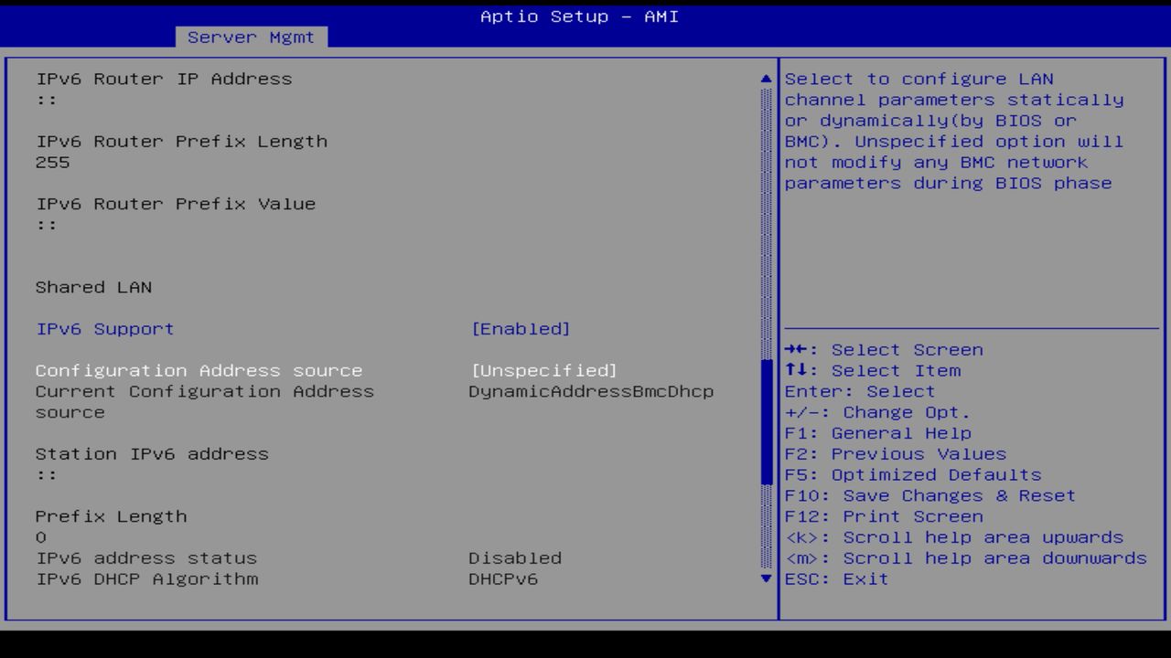This screenshot has height=658, width=1171.
Task: Click the IPv6 address status Disabled entry
Action: [515, 557]
